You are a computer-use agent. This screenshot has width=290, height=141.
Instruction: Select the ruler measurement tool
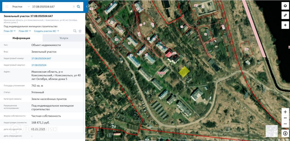[285, 16]
